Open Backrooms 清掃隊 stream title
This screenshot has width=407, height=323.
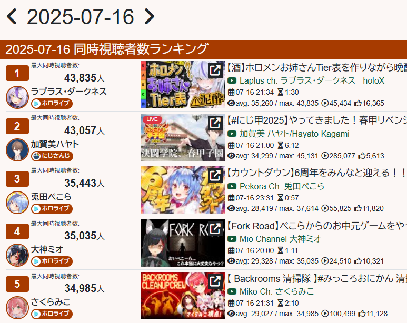[x=317, y=279]
